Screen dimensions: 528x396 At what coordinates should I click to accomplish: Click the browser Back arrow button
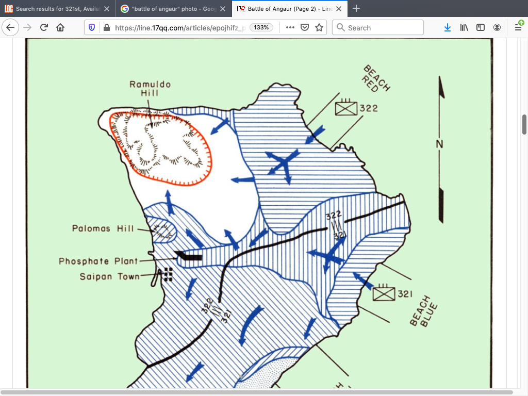coord(11,28)
